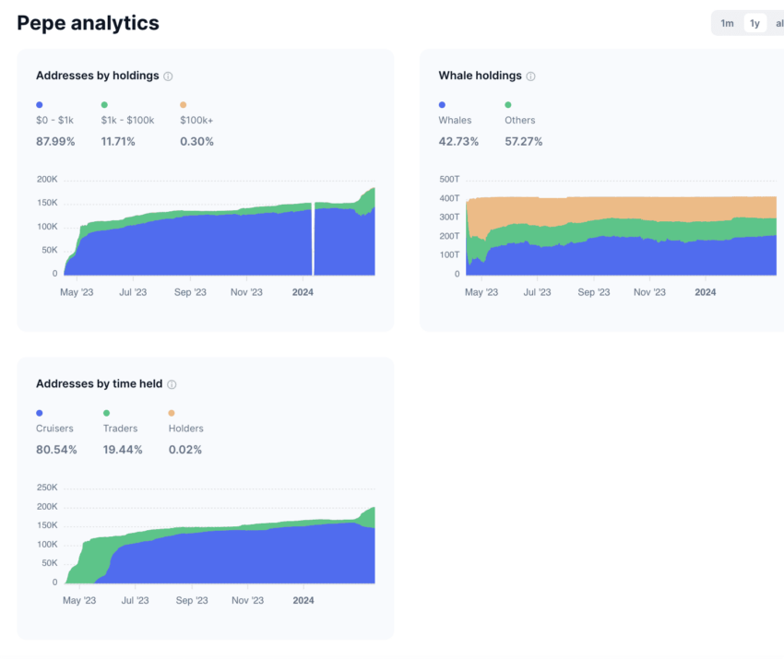Switch time range to 1y
This screenshot has height=659, width=784.
coord(754,23)
